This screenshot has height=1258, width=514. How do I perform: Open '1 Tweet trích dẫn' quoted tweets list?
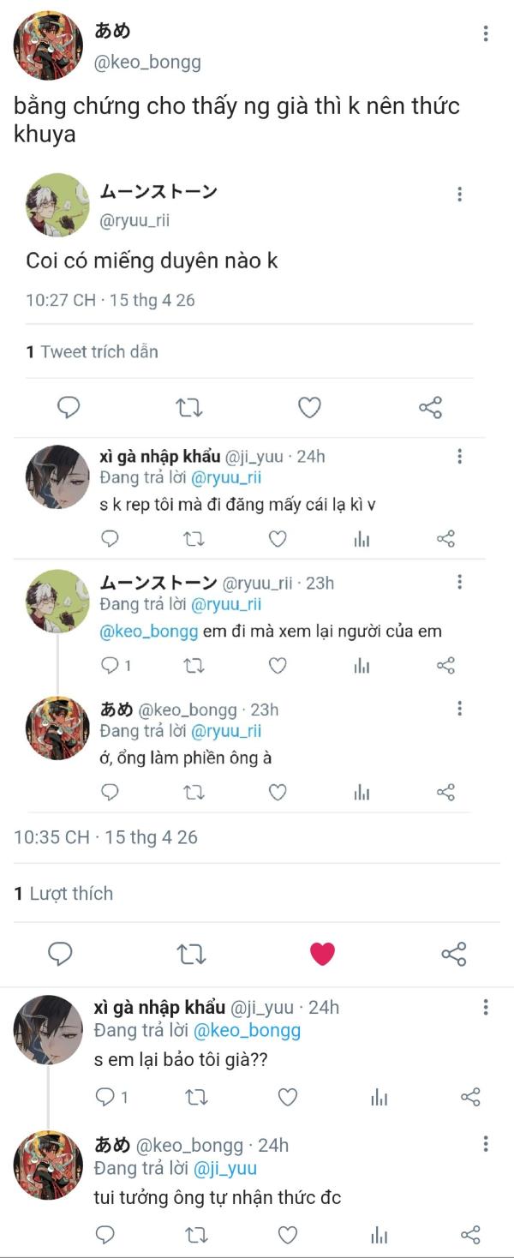click(x=92, y=351)
